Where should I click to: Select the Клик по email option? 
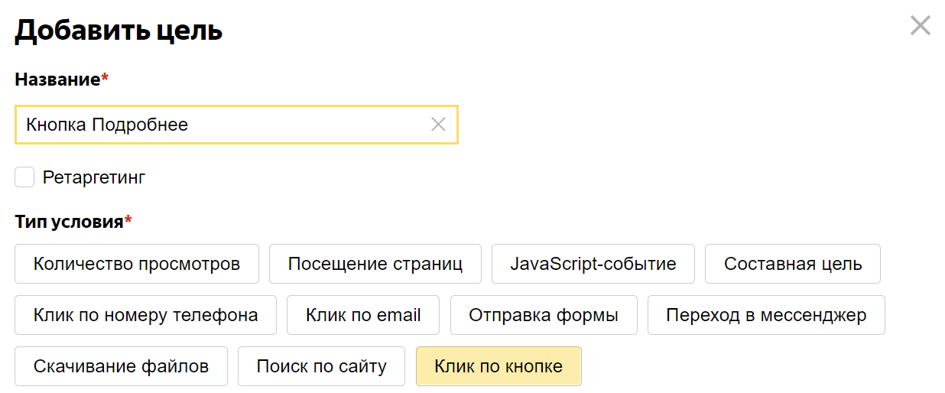(x=363, y=315)
